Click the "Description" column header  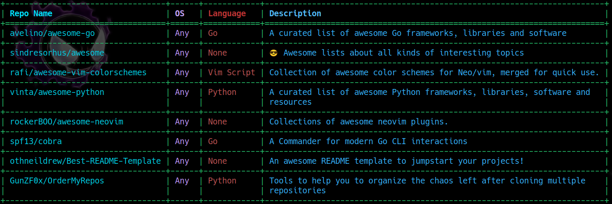tap(295, 13)
